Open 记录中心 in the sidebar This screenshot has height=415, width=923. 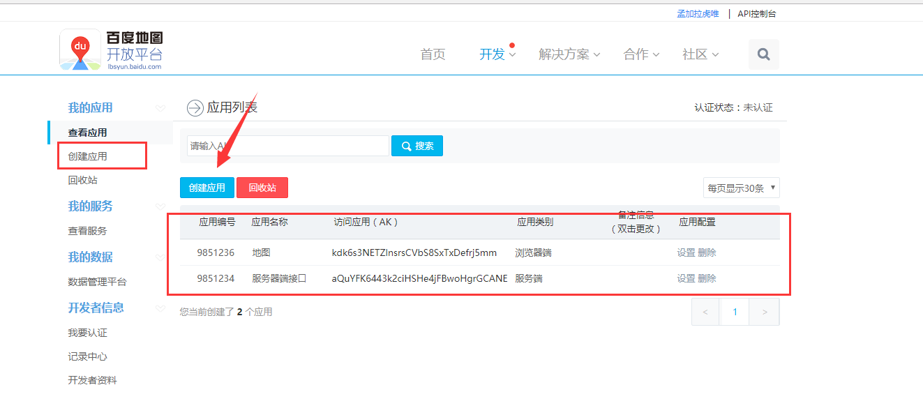pyautogui.click(x=87, y=356)
